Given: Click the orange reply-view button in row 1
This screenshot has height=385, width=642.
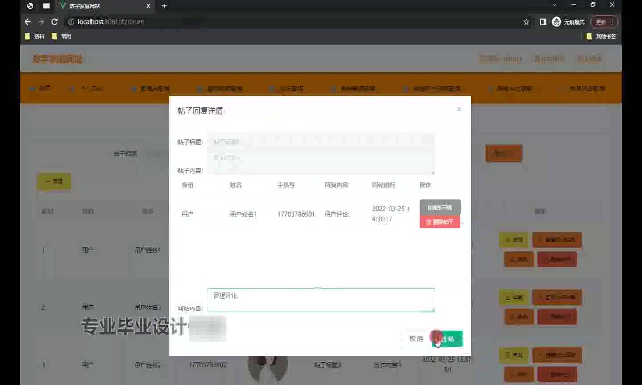Looking at the screenshot, I should point(557,240).
